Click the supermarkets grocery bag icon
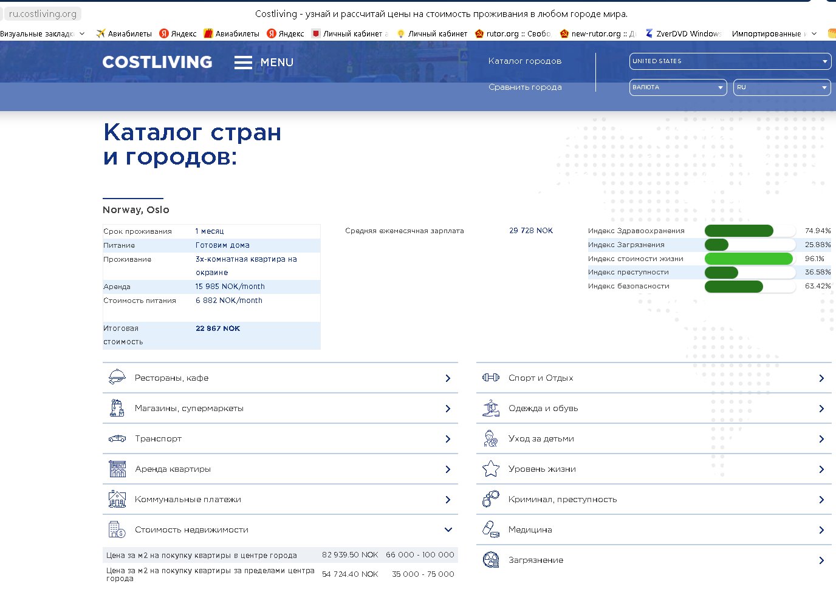Screen dimensions: 836x592 tap(117, 408)
